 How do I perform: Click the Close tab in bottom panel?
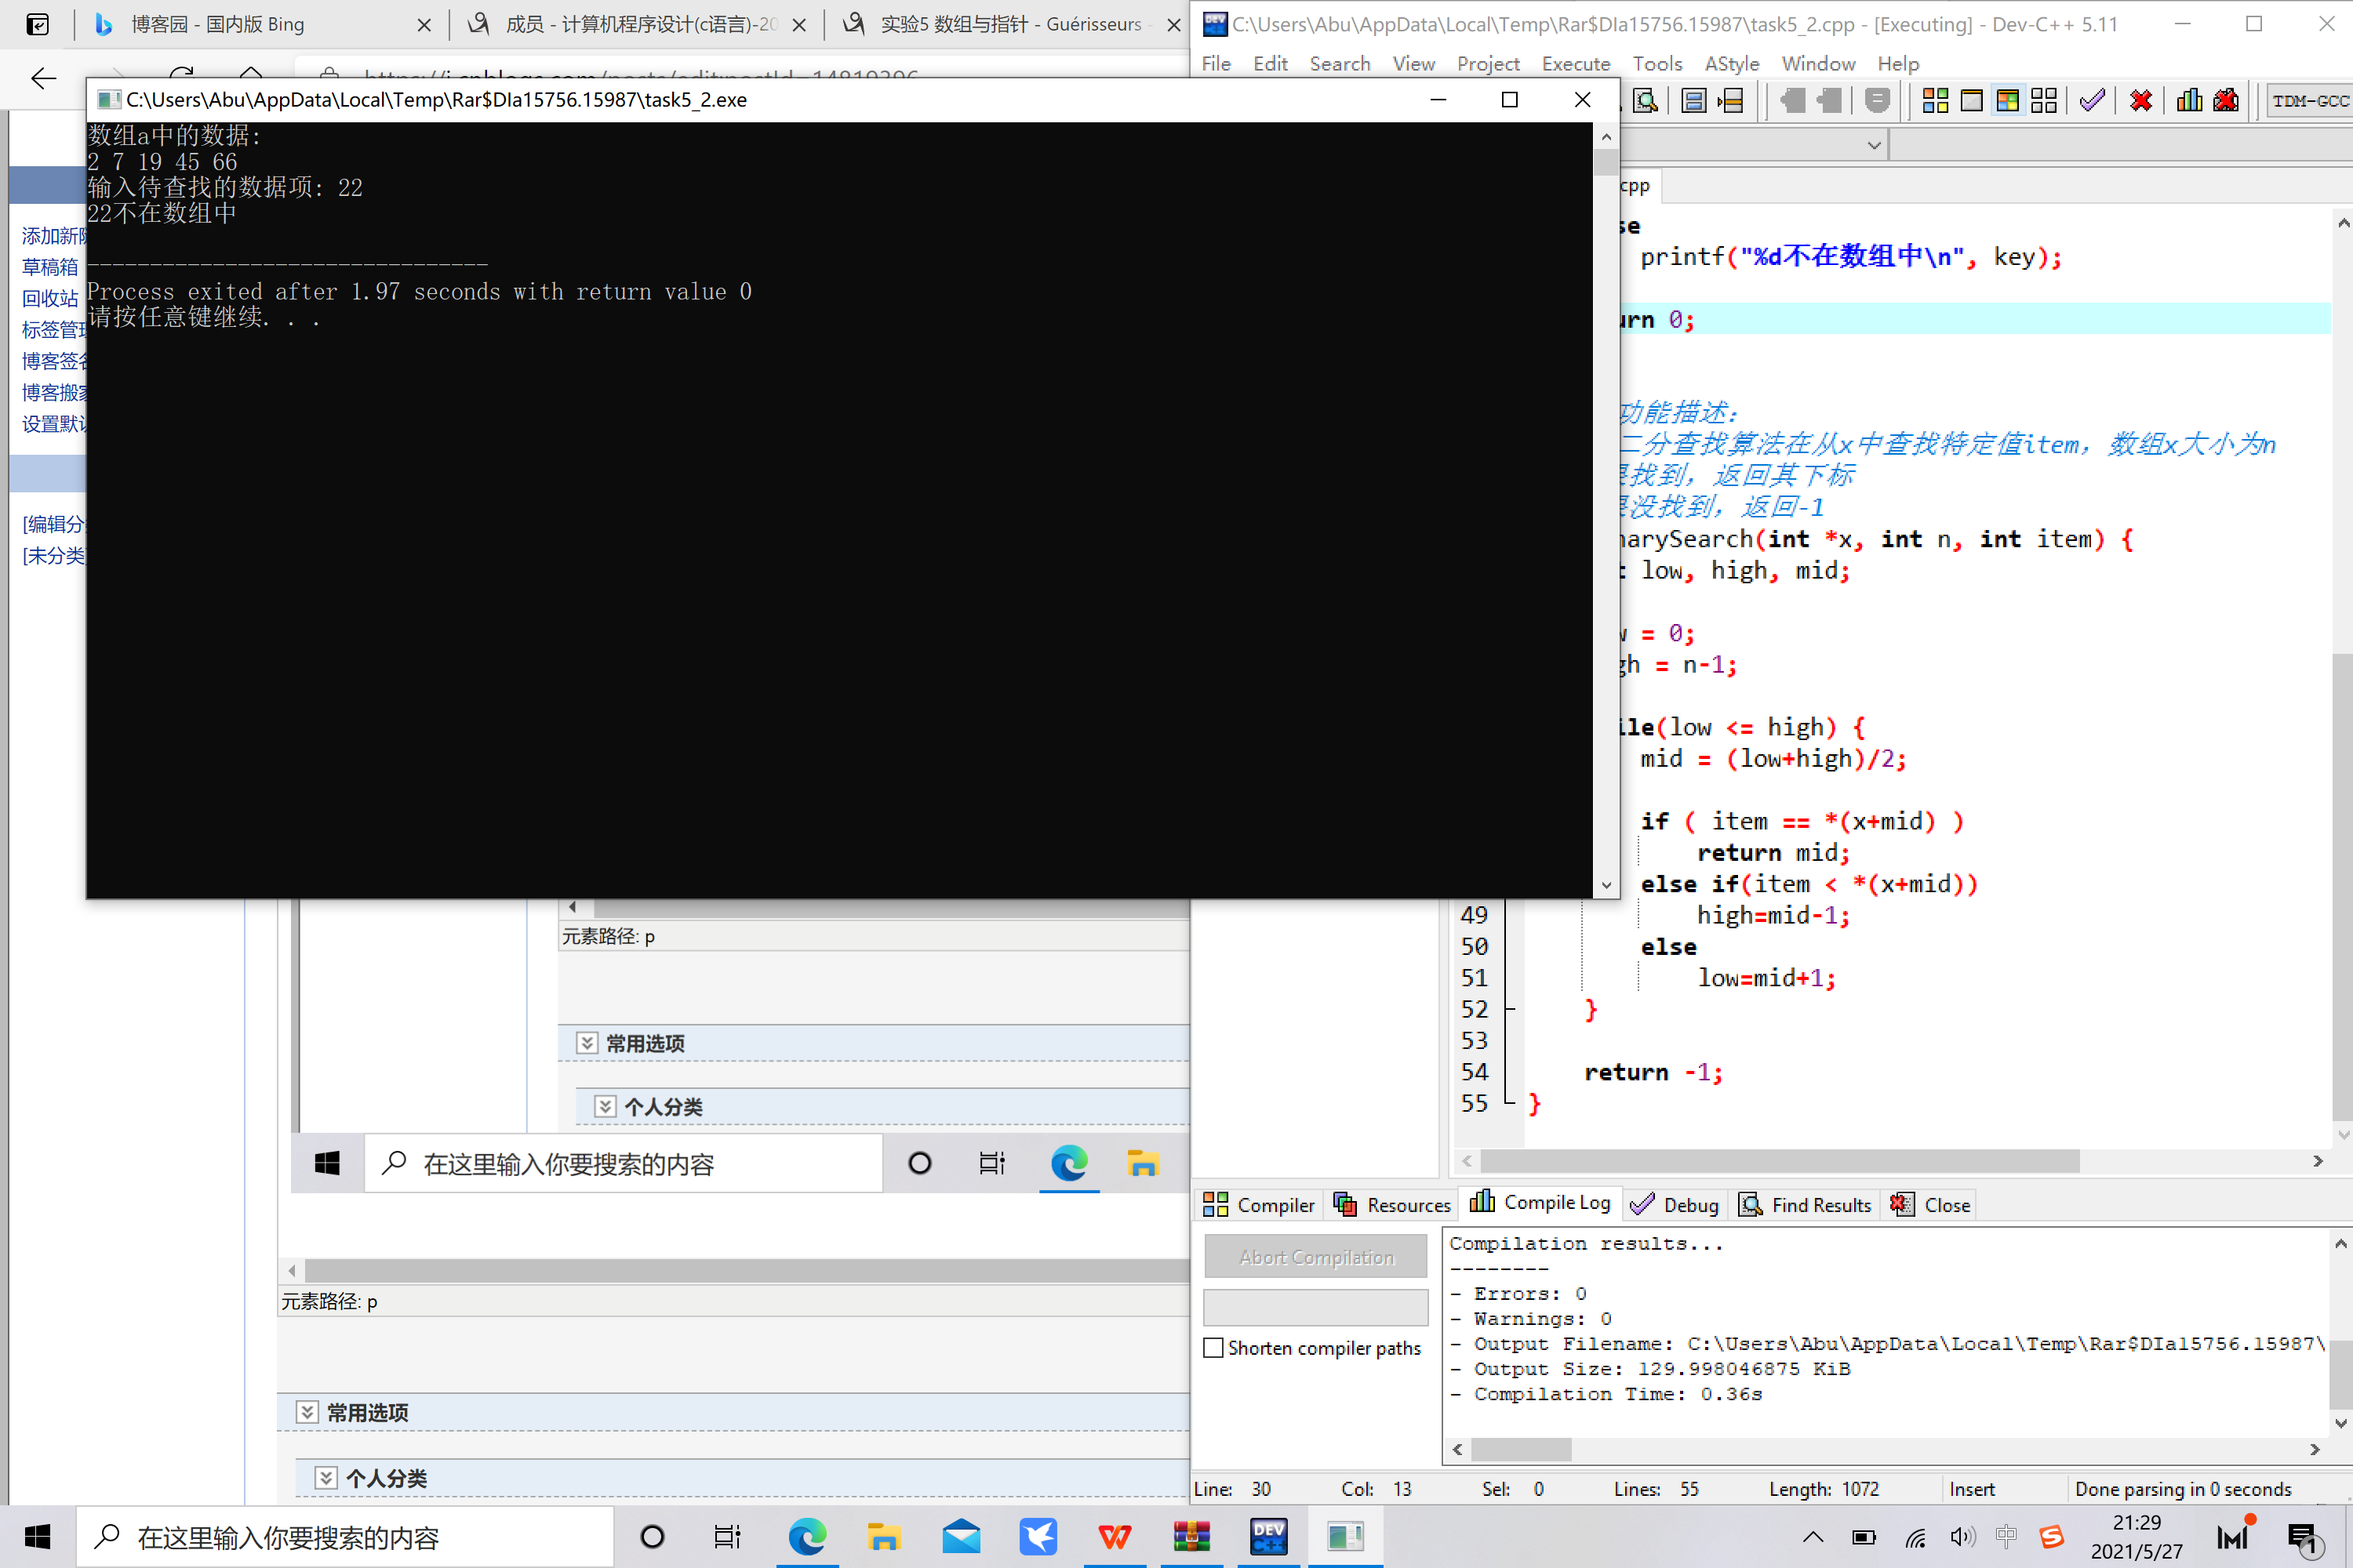coord(1932,1205)
